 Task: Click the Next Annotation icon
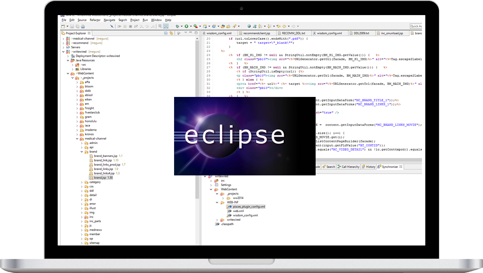pyautogui.click(x=260, y=26)
